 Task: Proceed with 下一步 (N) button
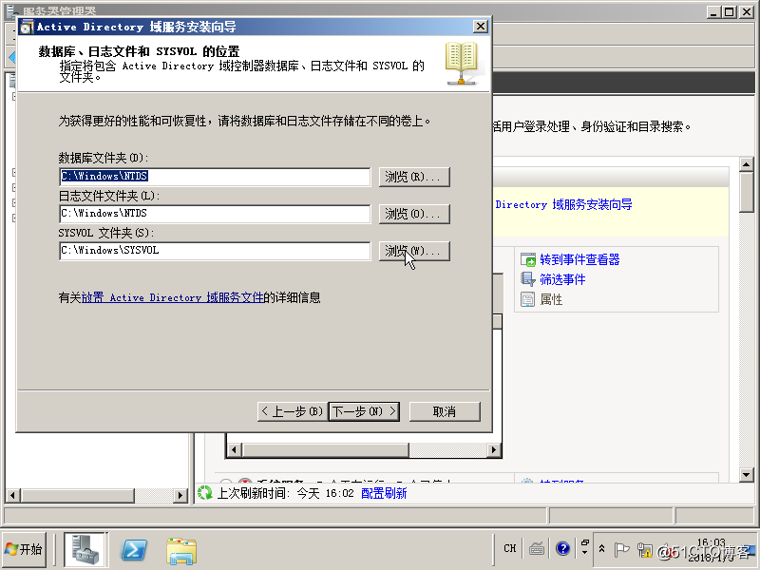364,411
